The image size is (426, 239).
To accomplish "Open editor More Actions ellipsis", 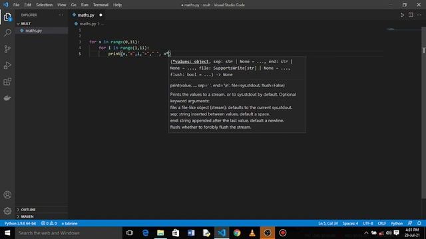I will 419,15.
